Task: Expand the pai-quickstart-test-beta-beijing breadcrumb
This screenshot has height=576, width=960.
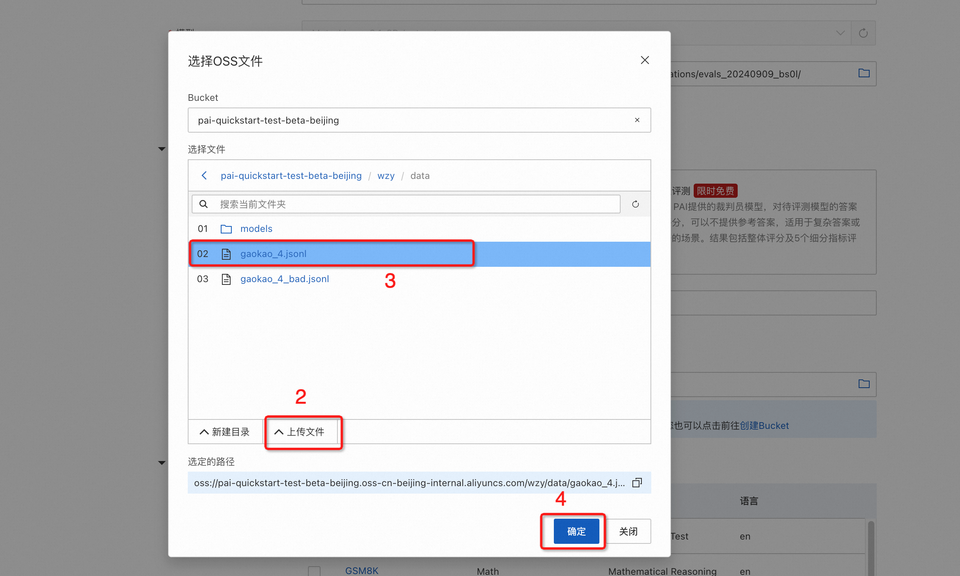Action: (x=291, y=175)
